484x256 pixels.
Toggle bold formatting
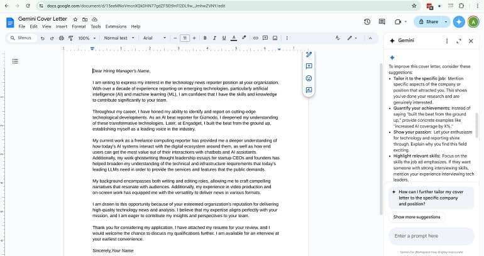(205, 38)
